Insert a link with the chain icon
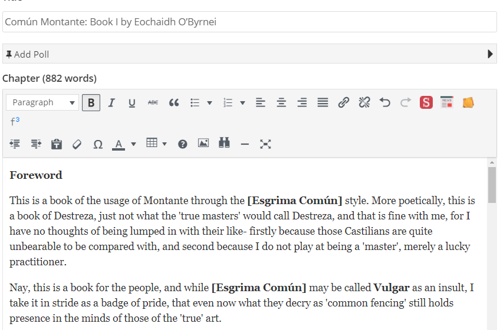The height and width of the screenshot is (330, 500). click(344, 102)
